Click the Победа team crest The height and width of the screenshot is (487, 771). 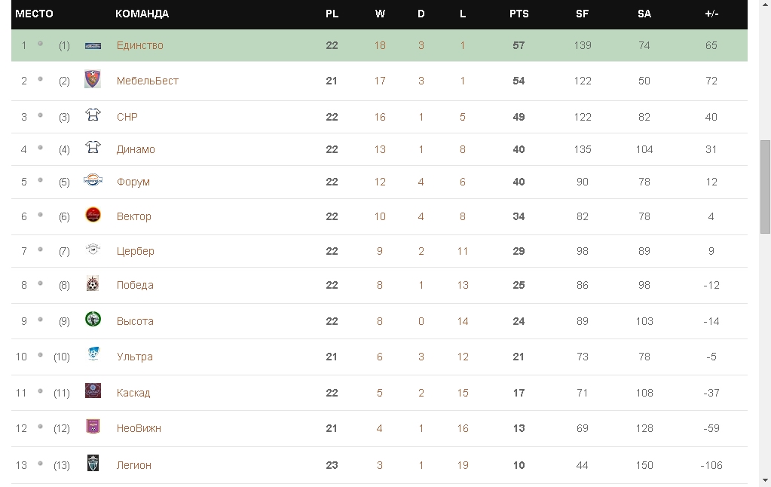tap(93, 284)
